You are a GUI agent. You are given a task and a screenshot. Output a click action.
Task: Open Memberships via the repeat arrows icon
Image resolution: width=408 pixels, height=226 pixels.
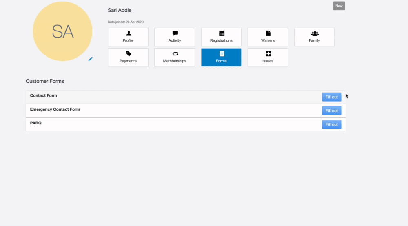click(x=175, y=54)
